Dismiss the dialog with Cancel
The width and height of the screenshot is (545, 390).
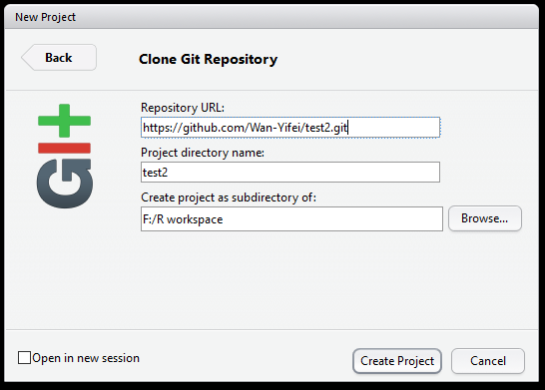488,361
